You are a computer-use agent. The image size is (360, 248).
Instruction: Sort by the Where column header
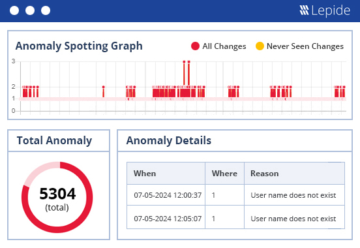224,174
